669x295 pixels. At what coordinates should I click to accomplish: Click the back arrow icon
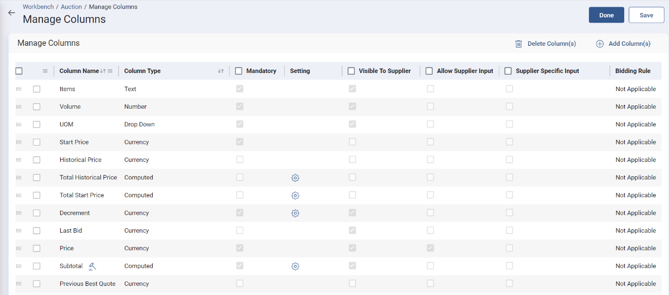[x=11, y=12]
